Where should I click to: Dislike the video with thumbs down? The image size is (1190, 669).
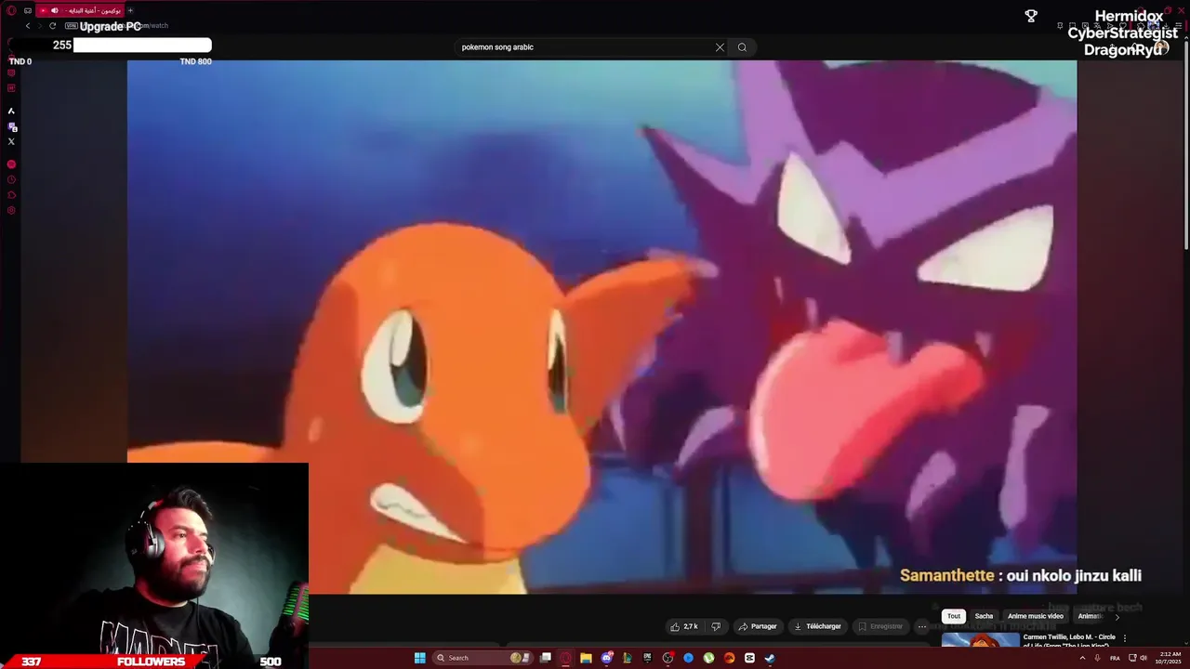(716, 626)
